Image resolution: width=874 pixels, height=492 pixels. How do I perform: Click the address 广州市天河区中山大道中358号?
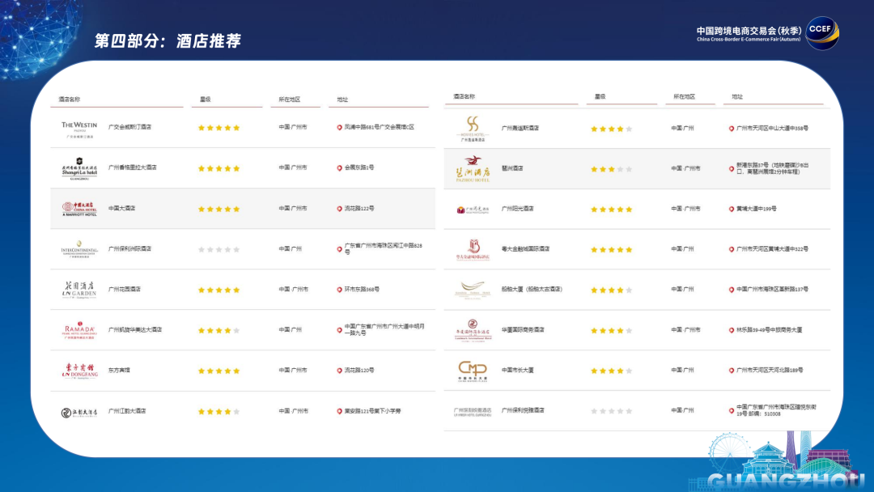[772, 128]
